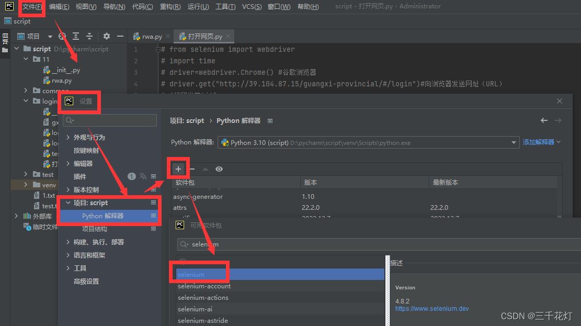Click the locate file target icon in project panel
The height and width of the screenshot is (326, 581).
pyautogui.click(x=62, y=36)
